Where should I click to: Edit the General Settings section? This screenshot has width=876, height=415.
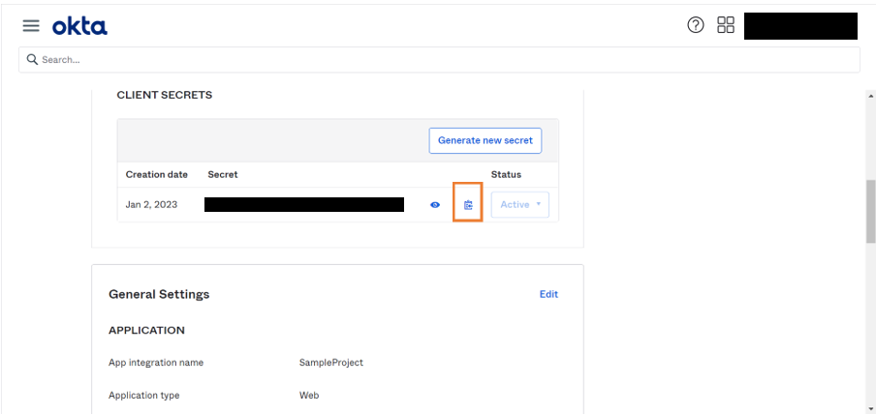coord(548,294)
